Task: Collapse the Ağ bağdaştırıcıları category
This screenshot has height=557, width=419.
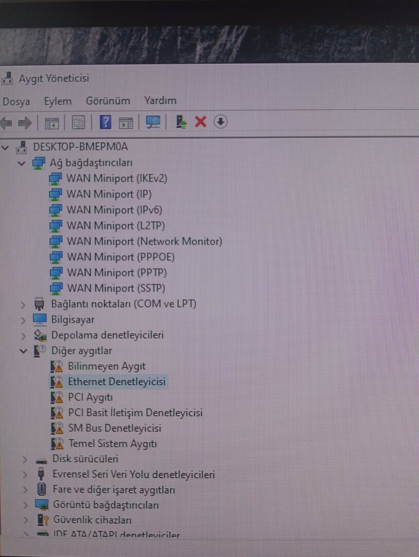Action: coord(22,163)
